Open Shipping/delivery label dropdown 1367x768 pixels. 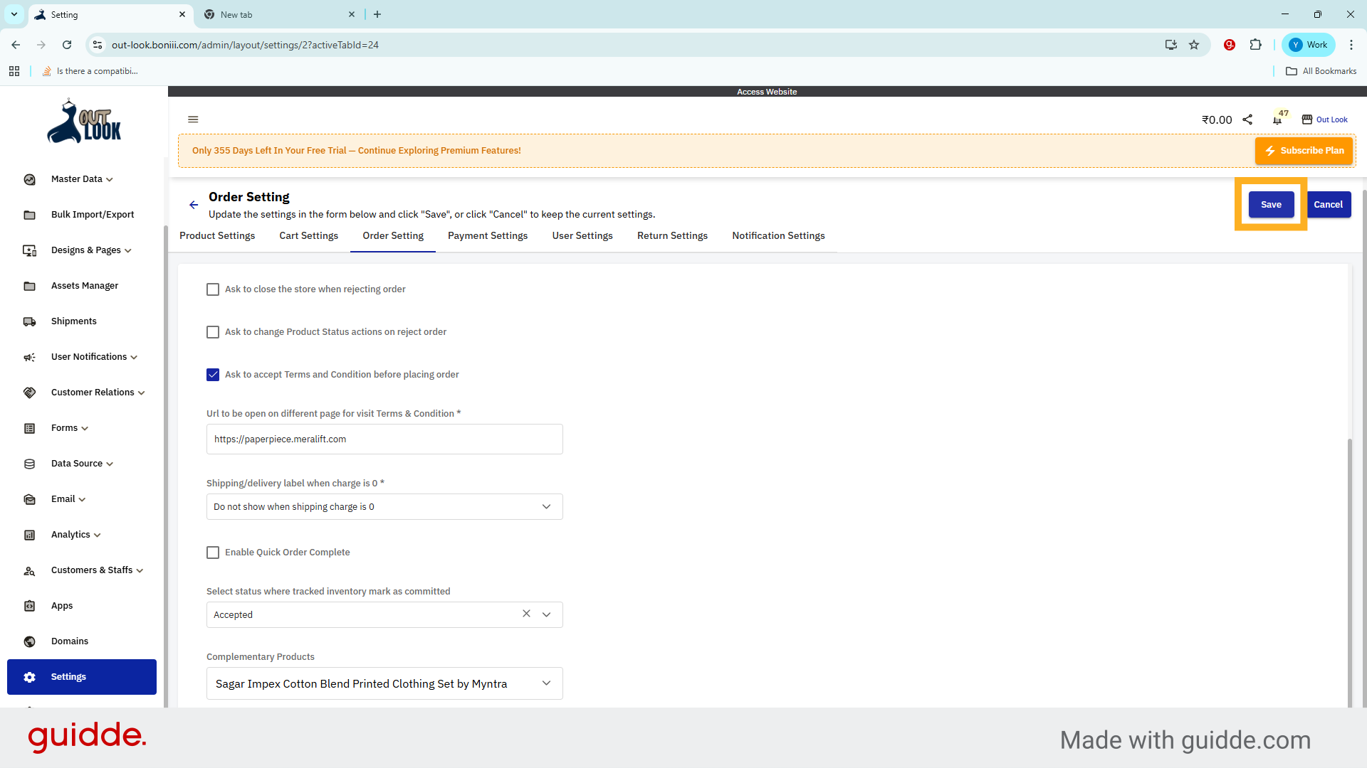click(x=384, y=506)
